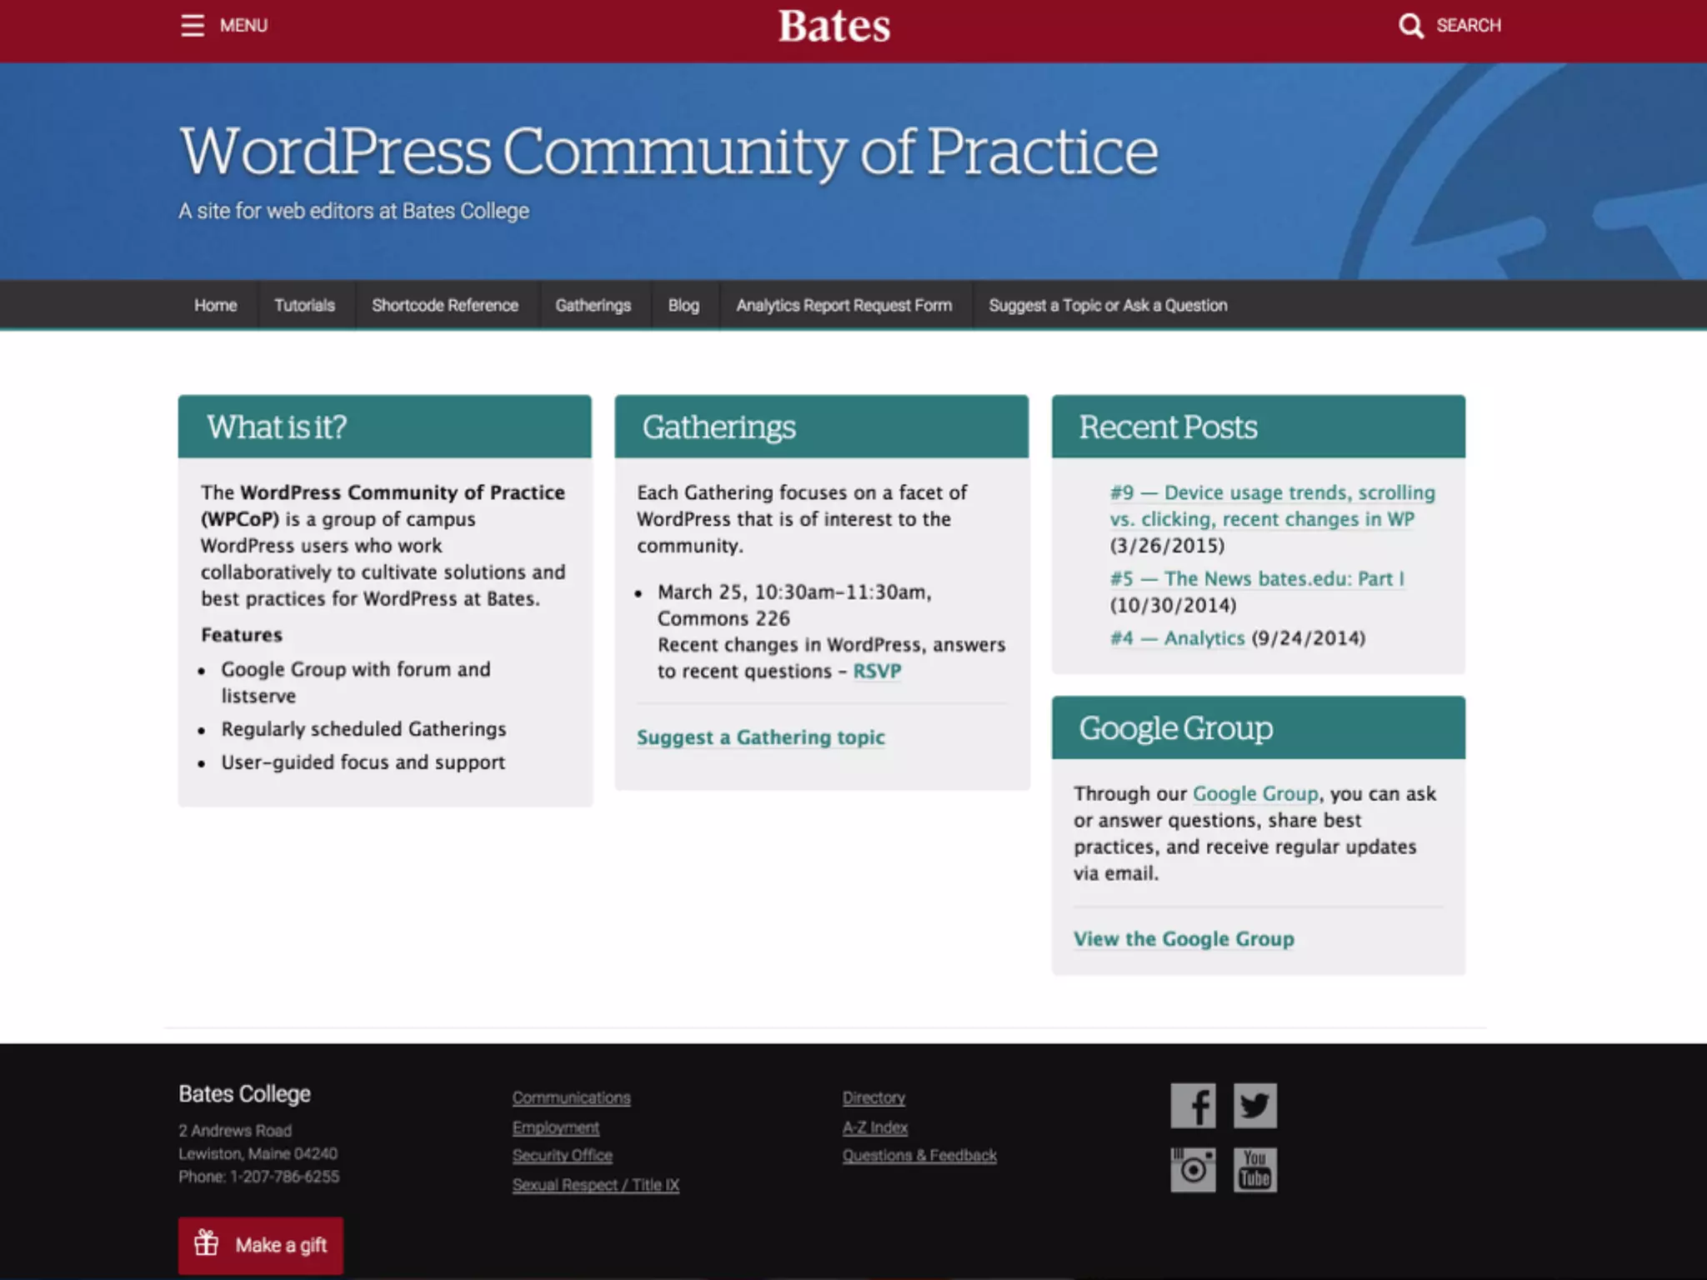This screenshot has height=1280, width=1707.
Task: Click the Bates logo in header
Action: coord(834,26)
